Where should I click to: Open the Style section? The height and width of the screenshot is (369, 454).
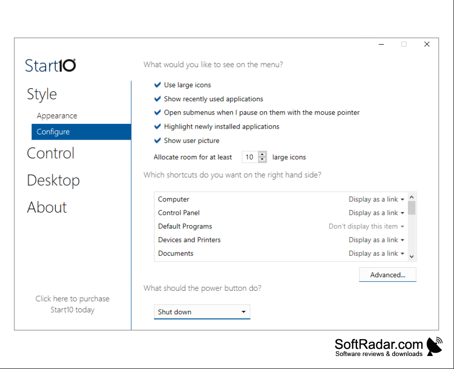(x=42, y=95)
